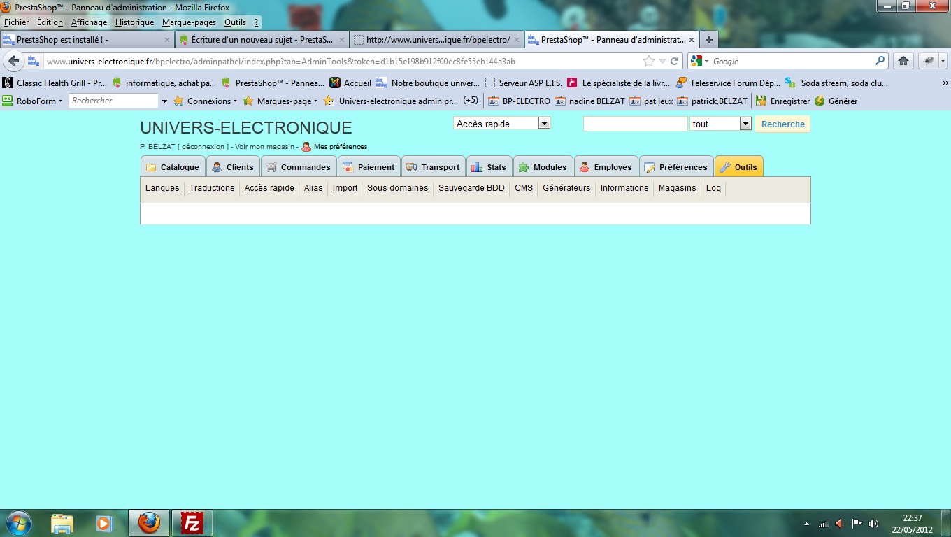The height and width of the screenshot is (537, 951).
Task: Open the 'Serveur ASP E.I.S.' bookmark
Action: 524,83
